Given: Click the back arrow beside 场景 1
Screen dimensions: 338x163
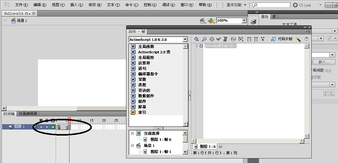Looking at the screenshot, I should click(6, 20).
